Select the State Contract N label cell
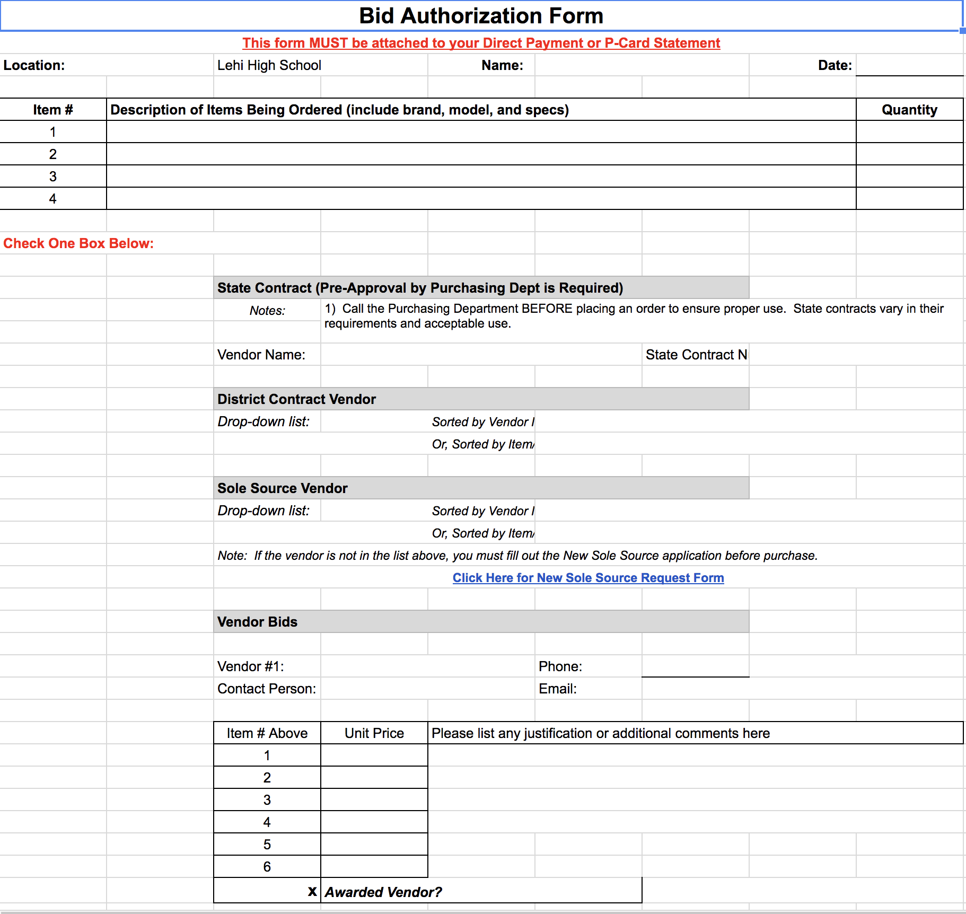Screen dimensions: 966x914 point(696,355)
